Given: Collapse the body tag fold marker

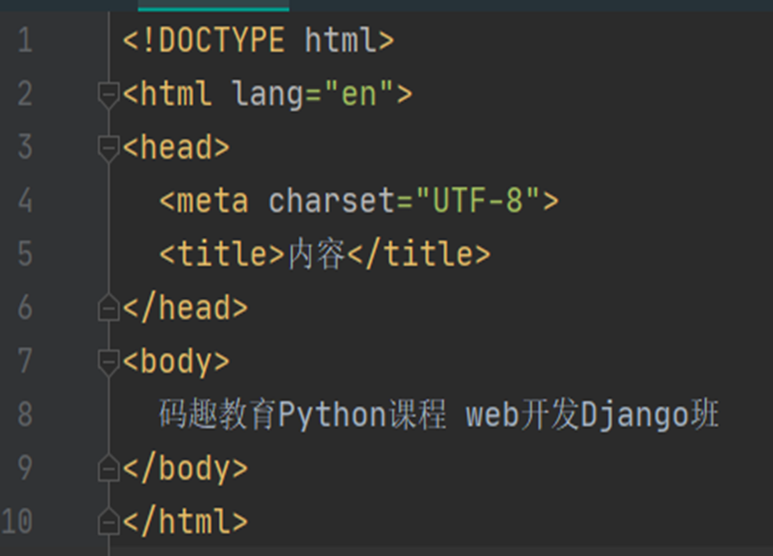Looking at the screenshot, I should [x=109, y=363].
